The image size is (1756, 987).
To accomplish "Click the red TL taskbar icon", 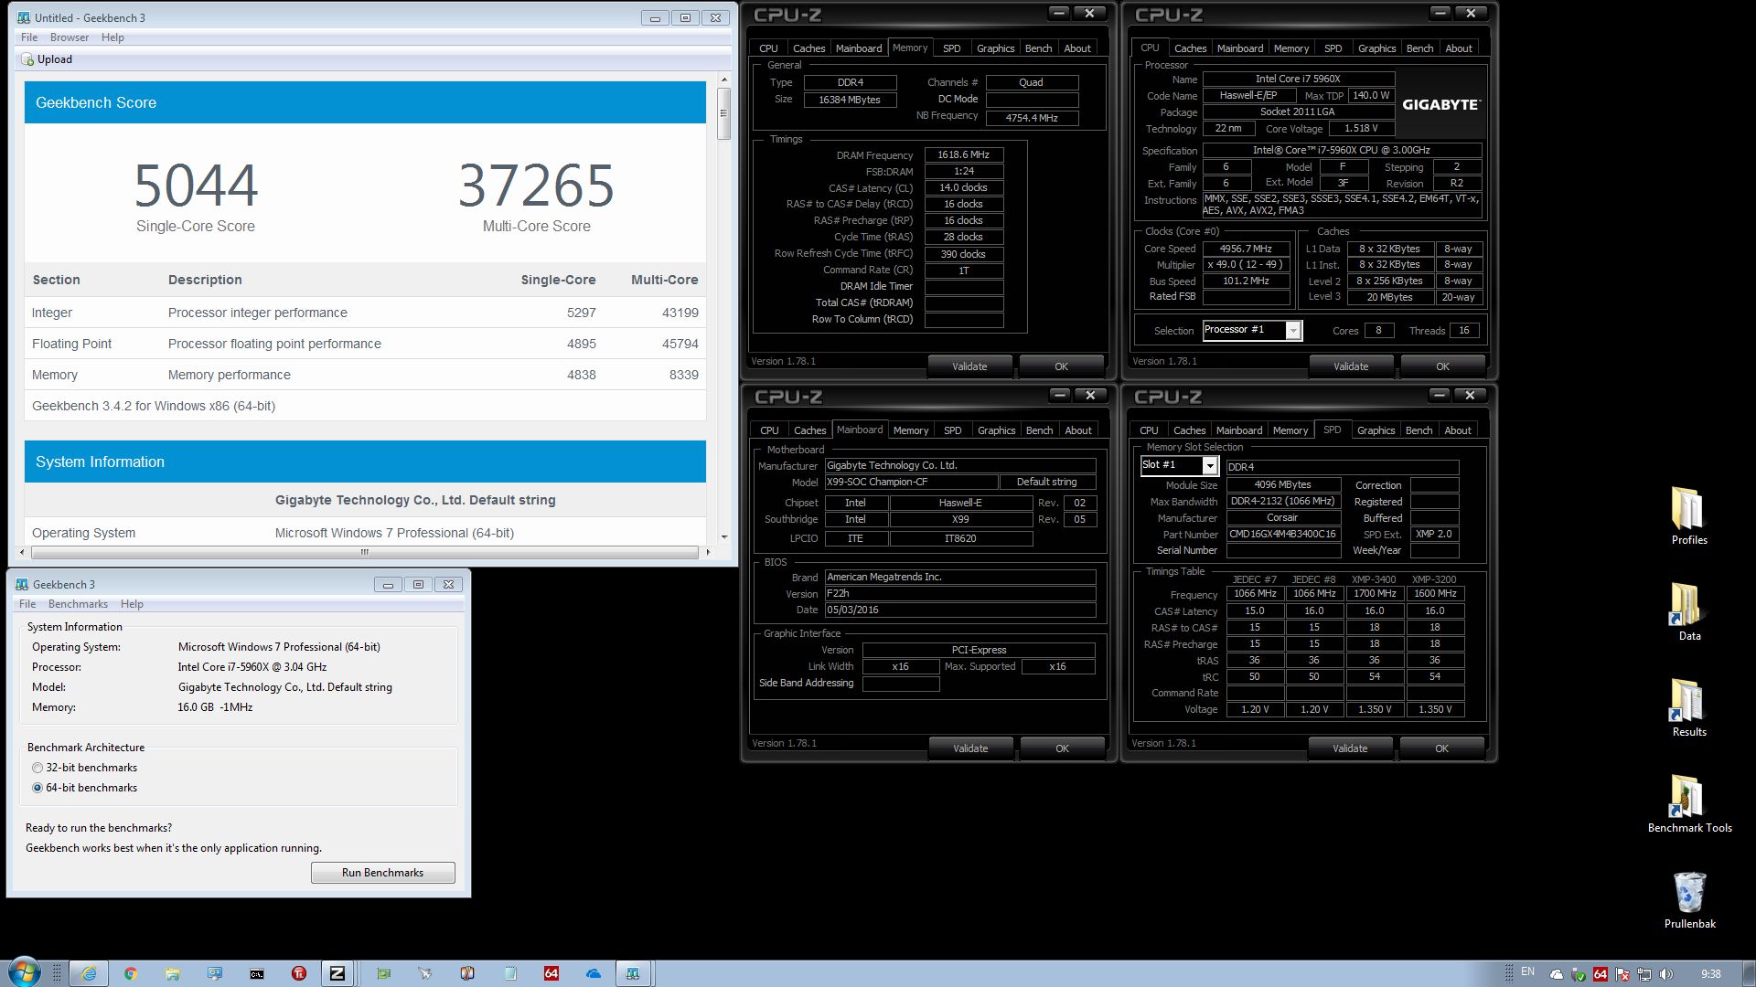I will [x=299, y=973].
